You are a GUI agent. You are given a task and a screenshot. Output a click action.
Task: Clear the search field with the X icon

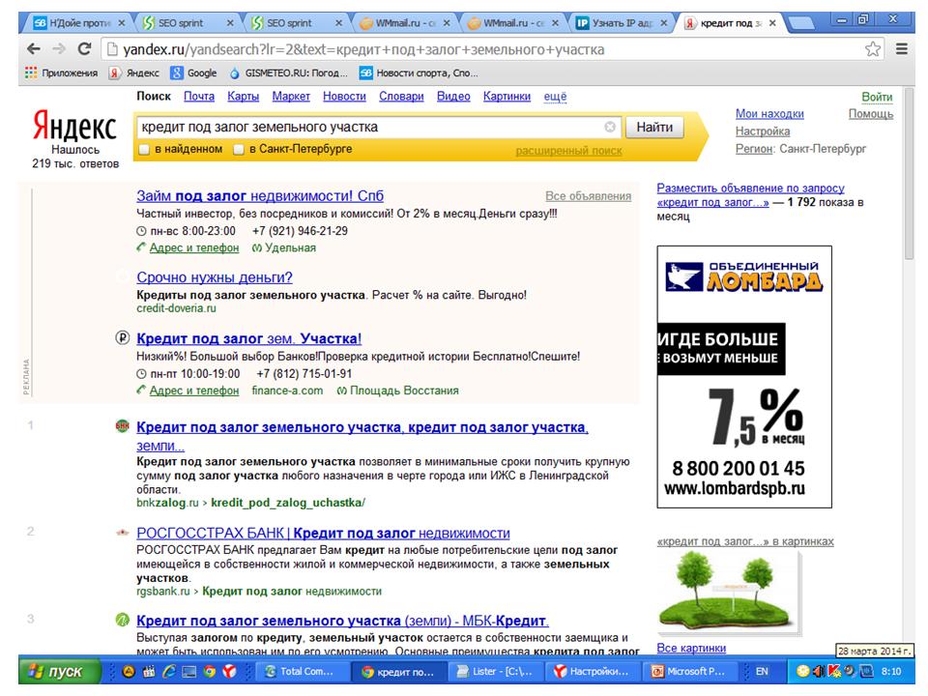pos(610,127)
